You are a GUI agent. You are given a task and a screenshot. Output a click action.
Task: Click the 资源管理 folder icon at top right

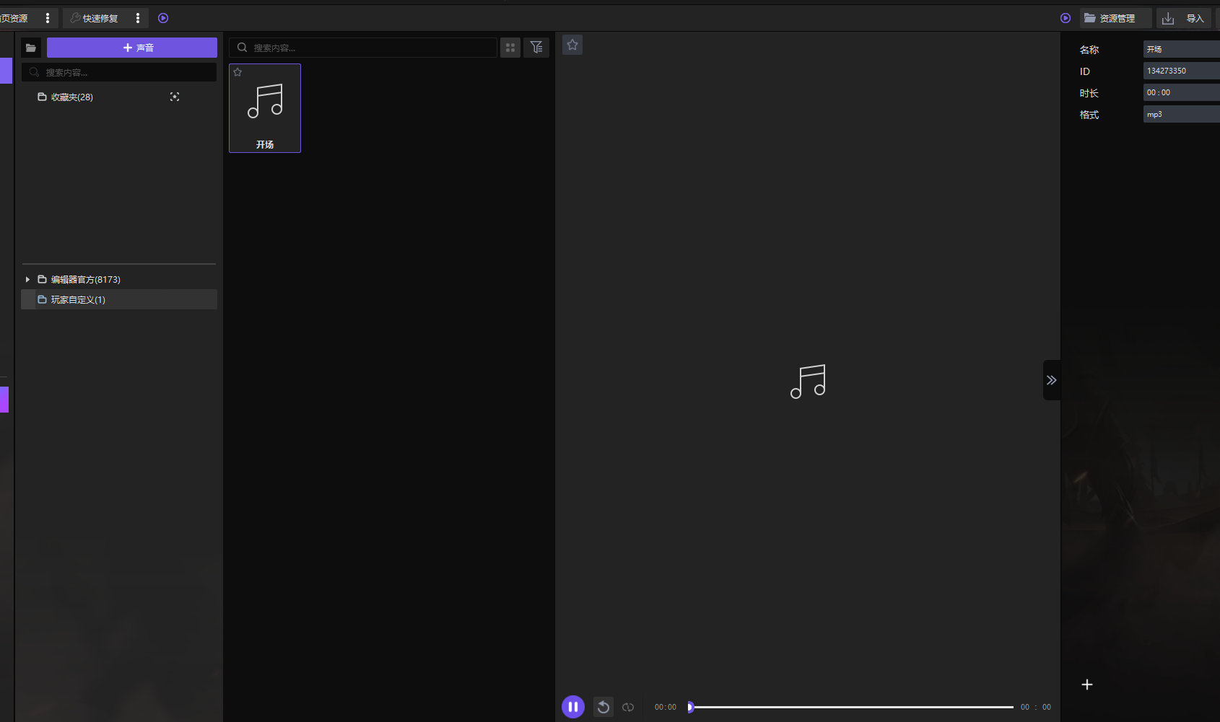tap(1089, 18)
